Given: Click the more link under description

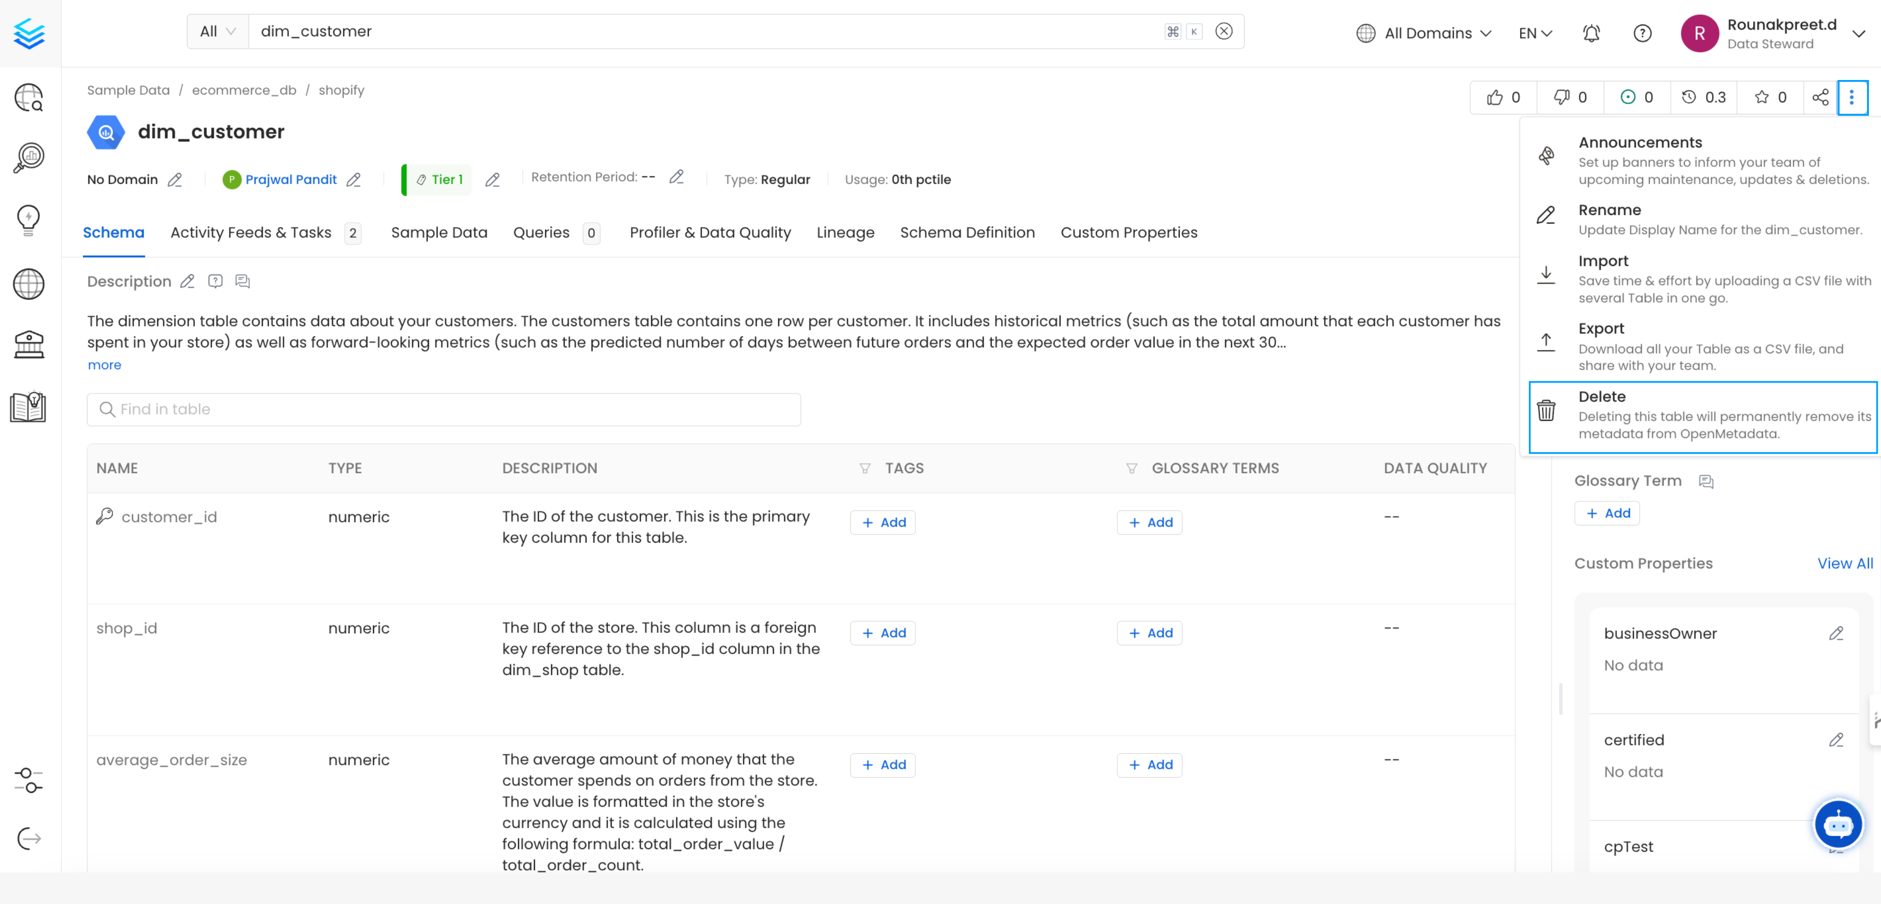Looking at the screenshot, I should pos(104,365).
